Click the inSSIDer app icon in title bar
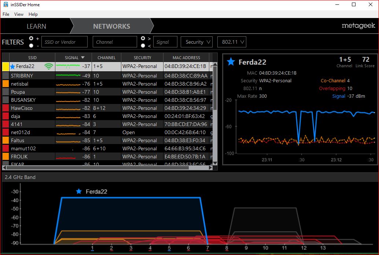 5,5
